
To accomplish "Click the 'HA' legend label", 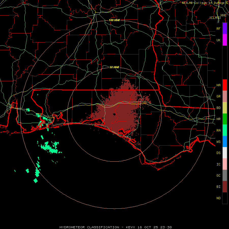I will 218,85.
